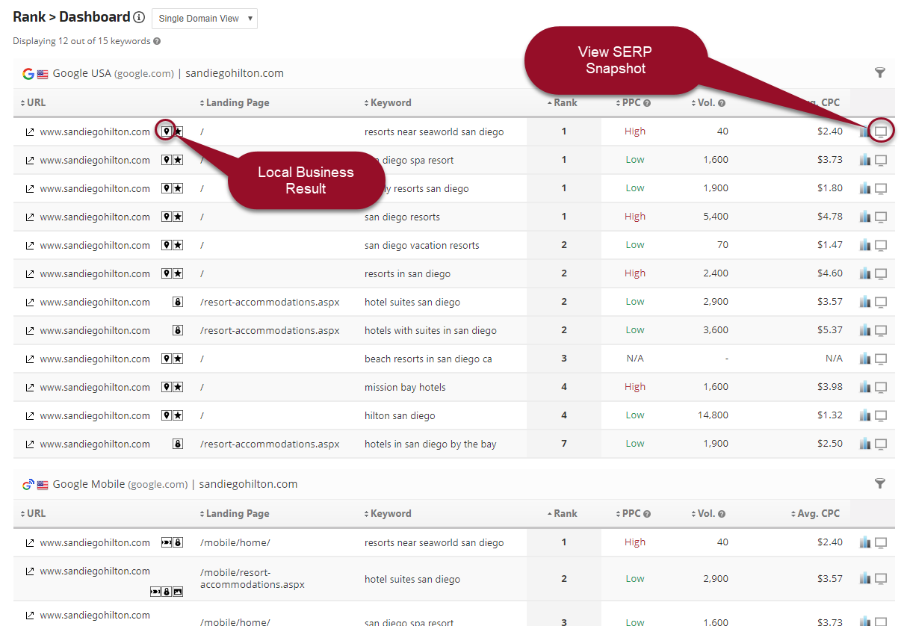Open Single Domain View dropdown
904x626 pixels.
tap(204, 19)
